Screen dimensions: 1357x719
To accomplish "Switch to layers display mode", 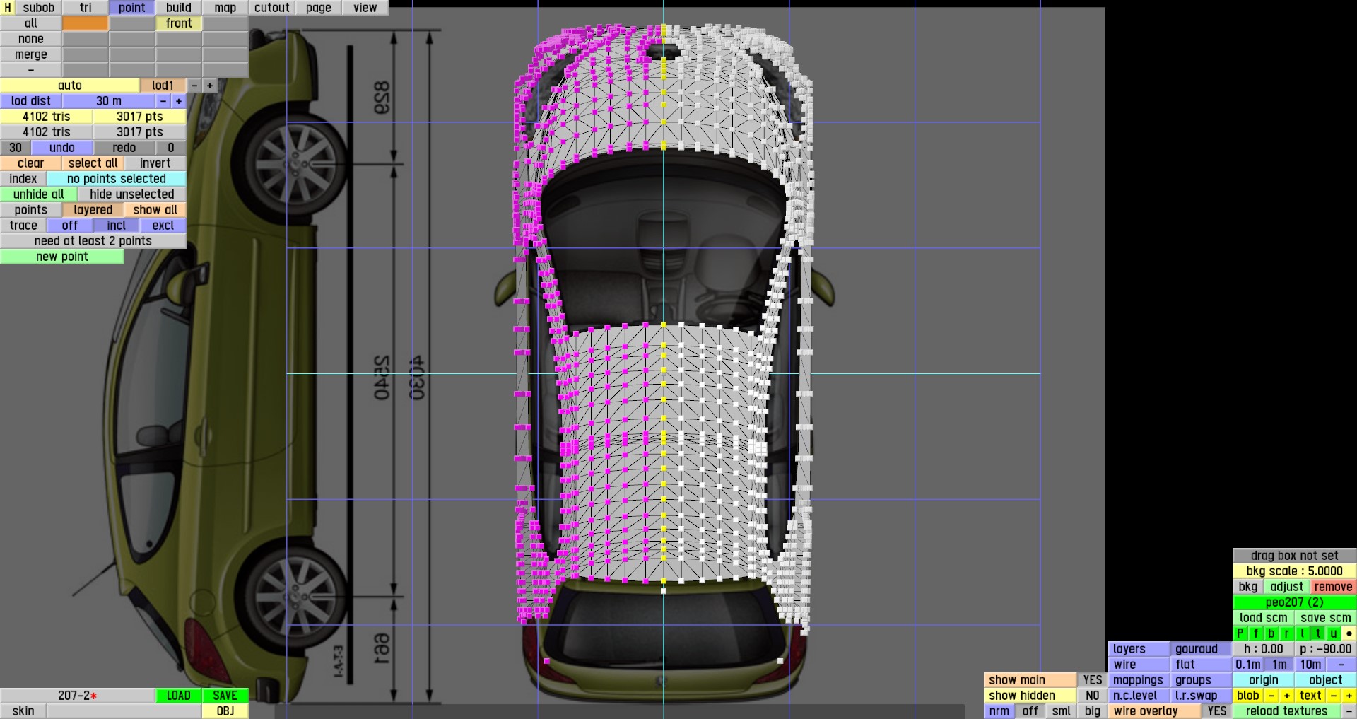I will pos(1139,649).
